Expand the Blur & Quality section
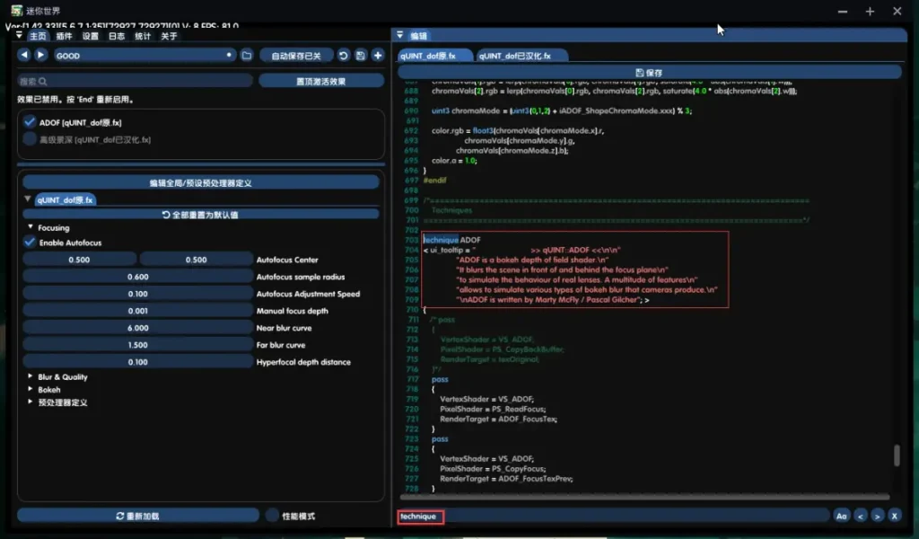The height and width of the screenshot is (539, 919). click(x=31, y=377)
